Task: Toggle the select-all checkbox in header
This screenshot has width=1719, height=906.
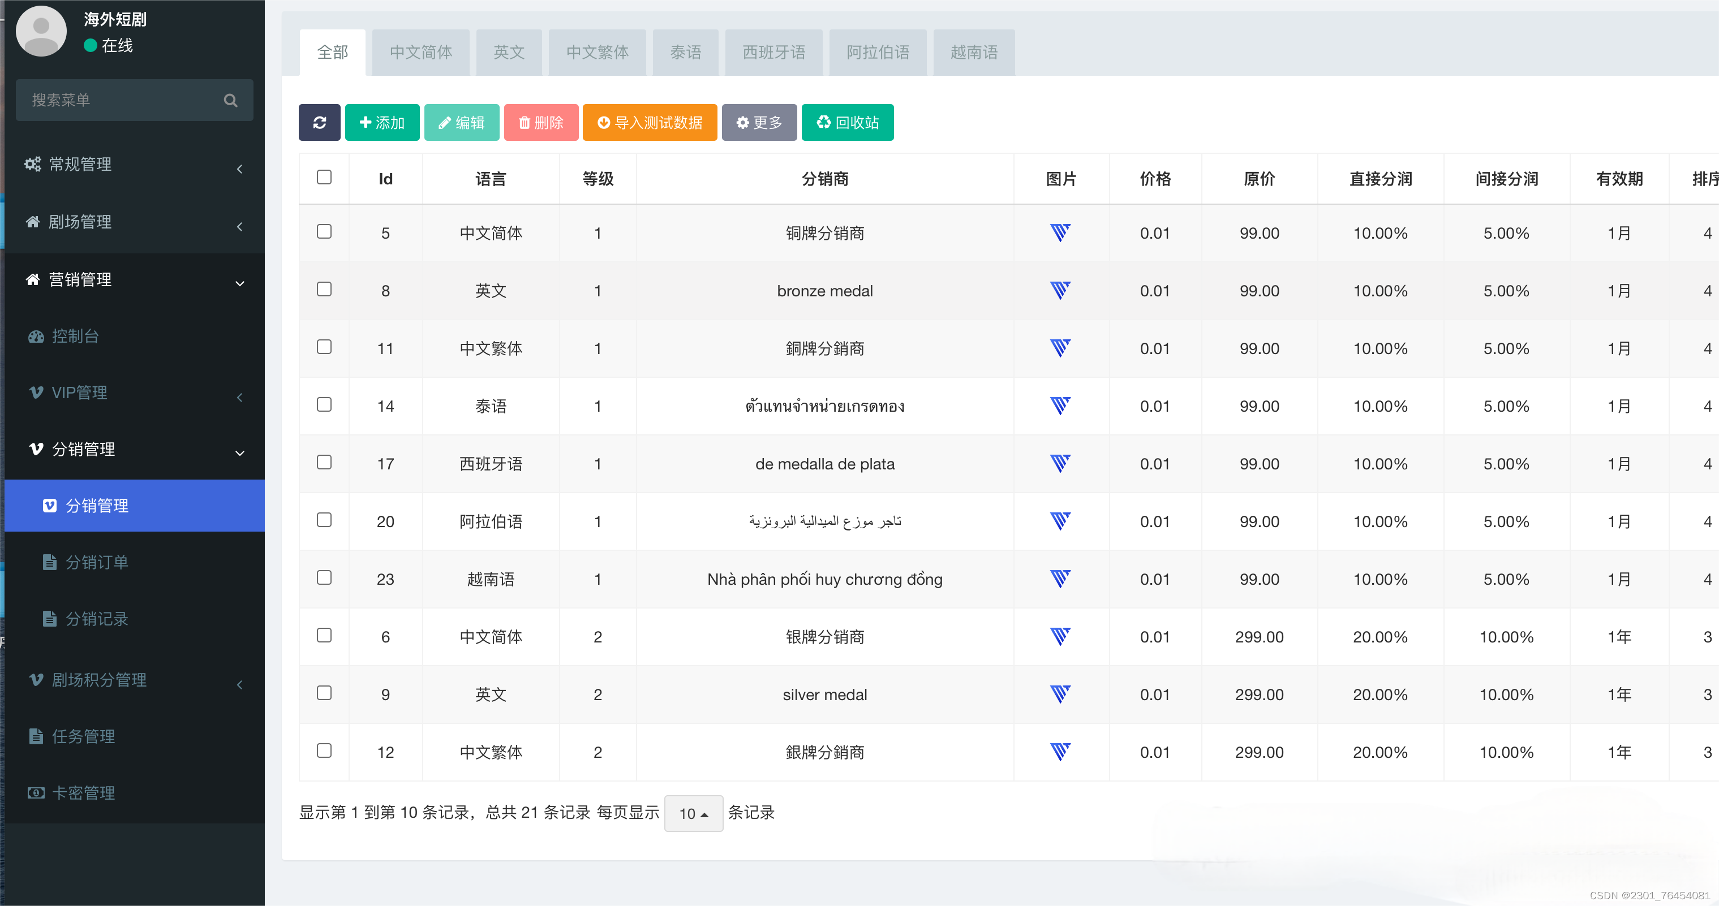Action: (324, 177)
